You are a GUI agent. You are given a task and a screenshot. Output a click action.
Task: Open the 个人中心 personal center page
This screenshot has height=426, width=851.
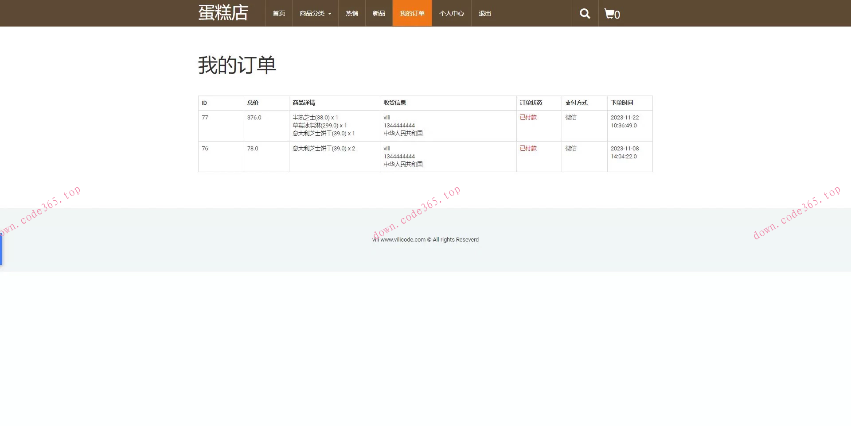click(x=451, y=13)
